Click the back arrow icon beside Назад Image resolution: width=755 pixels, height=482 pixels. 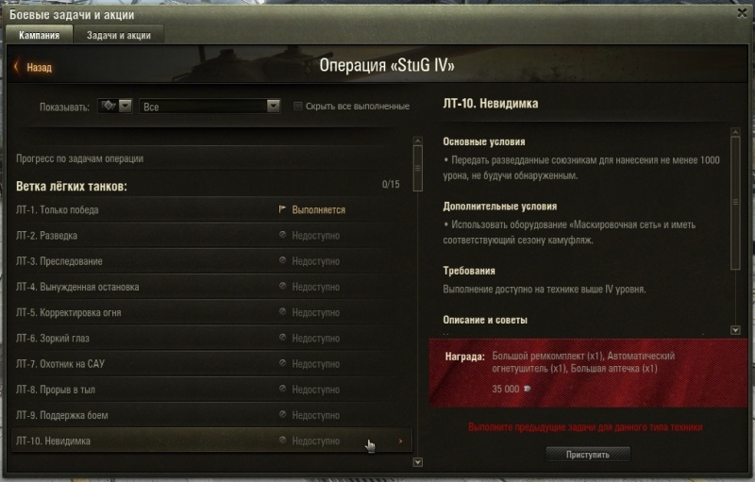17,67
